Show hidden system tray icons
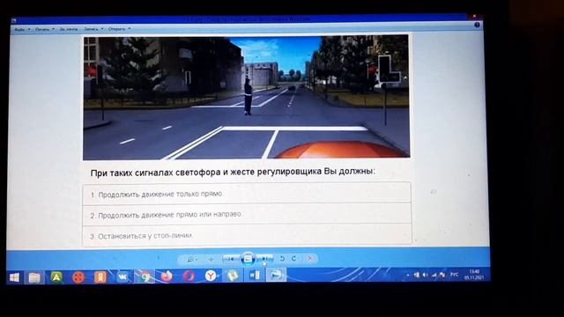 pos(408,275)
